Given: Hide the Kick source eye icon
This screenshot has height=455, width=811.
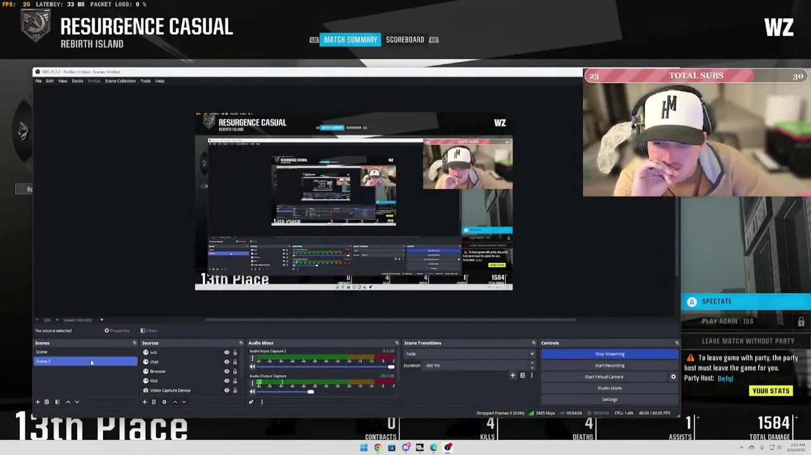Looking at the screenshot, I should coord(226,381).
